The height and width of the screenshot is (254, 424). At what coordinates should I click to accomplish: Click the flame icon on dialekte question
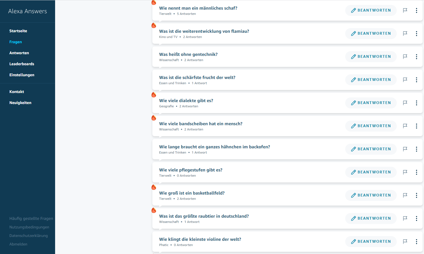[x=154, y=95]
